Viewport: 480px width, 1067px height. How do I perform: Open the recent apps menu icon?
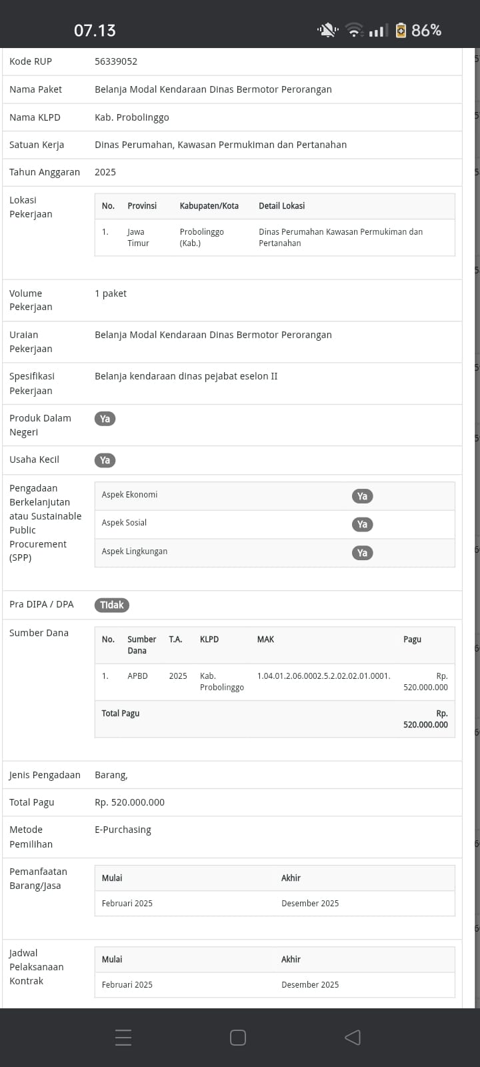point(123,1037)
